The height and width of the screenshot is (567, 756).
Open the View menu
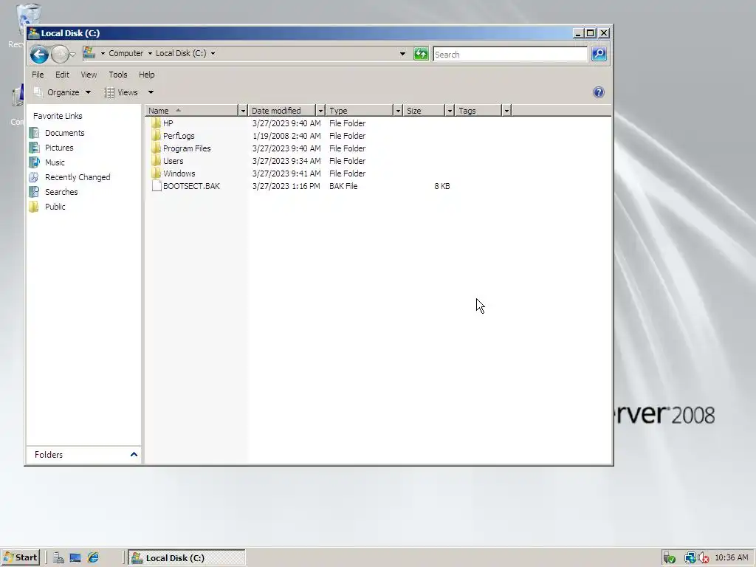(89, 75)
